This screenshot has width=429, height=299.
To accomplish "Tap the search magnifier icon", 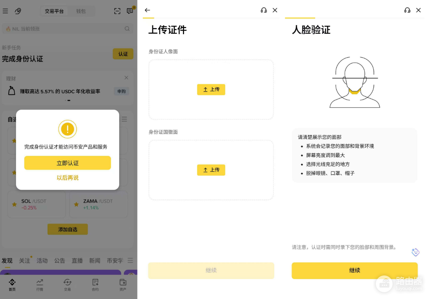I will click(x=127, y=29).
